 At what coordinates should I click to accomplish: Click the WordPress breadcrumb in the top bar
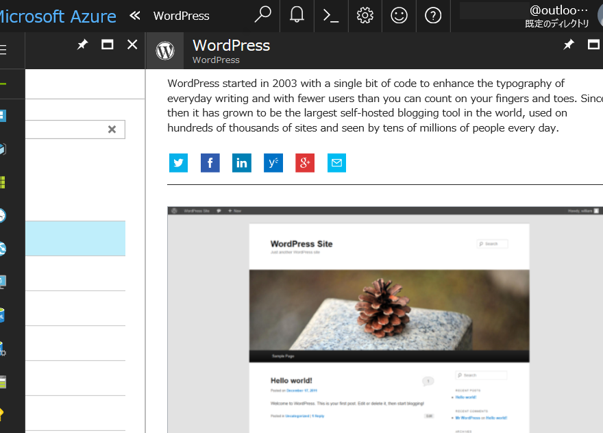click(x=181, y=16)
